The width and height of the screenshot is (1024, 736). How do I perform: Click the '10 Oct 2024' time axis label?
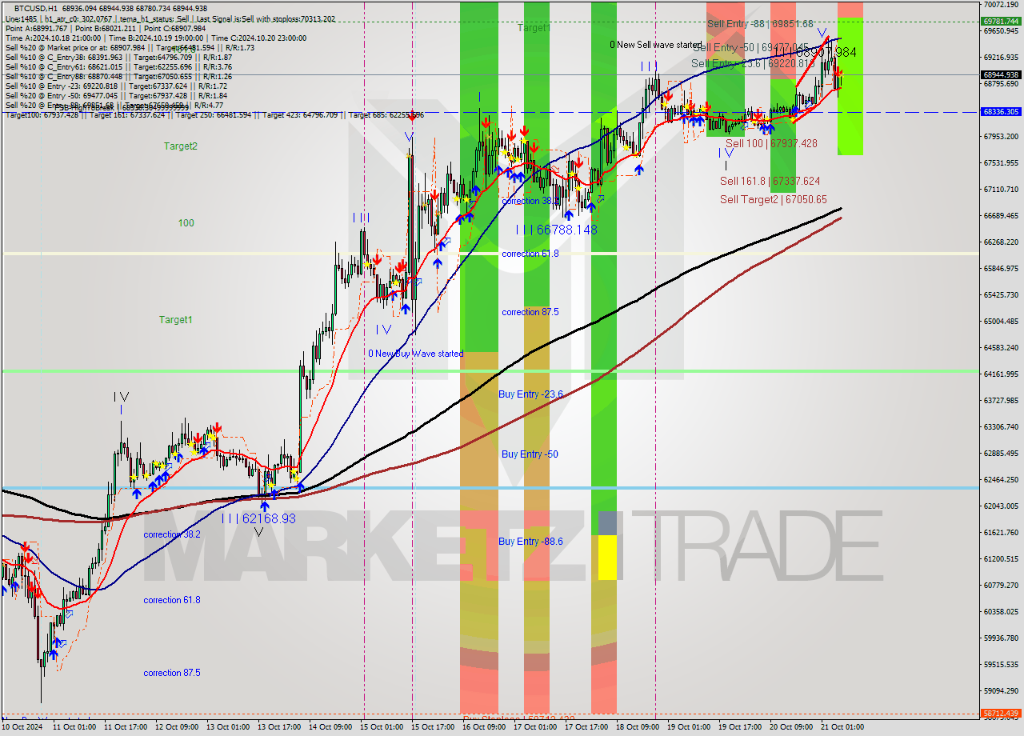pos(22,727)
